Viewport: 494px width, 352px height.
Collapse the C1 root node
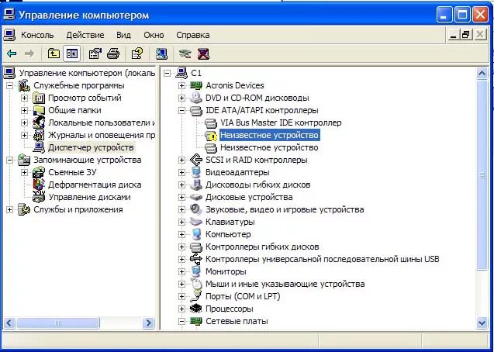click(167, 73)
